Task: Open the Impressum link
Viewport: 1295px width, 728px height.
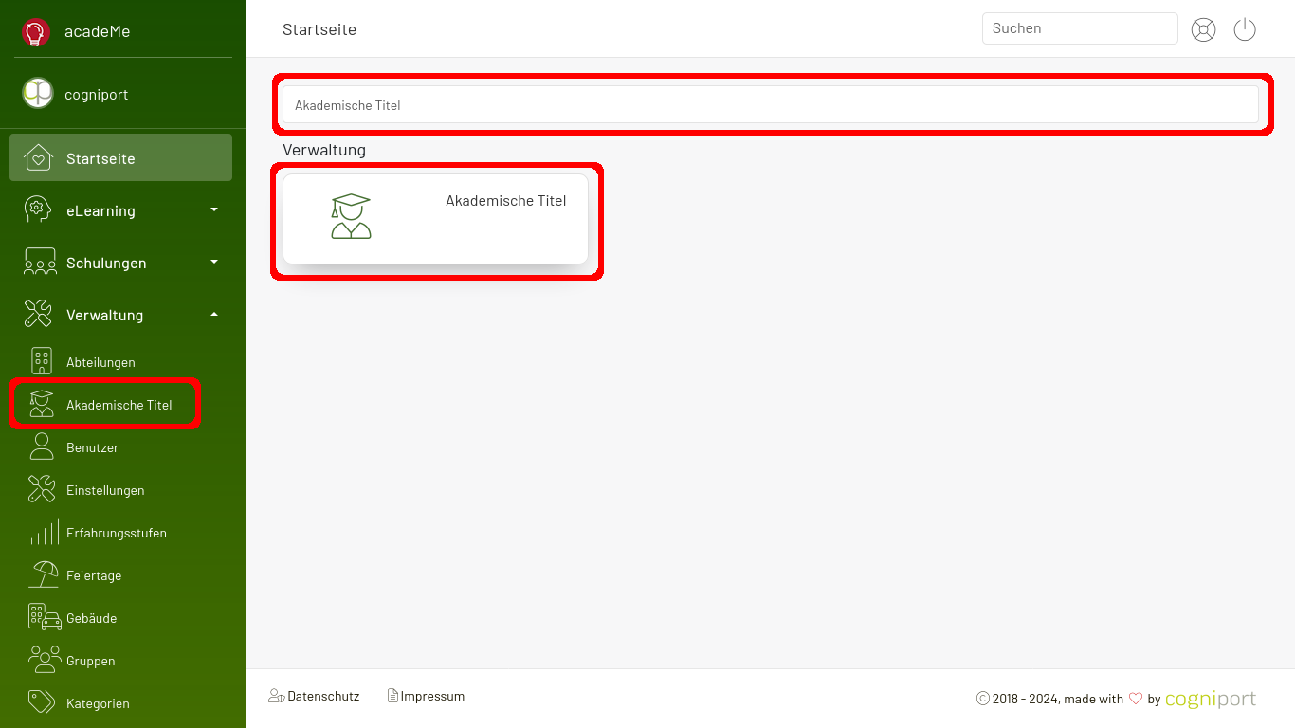Action: click(x=432, y=696)
